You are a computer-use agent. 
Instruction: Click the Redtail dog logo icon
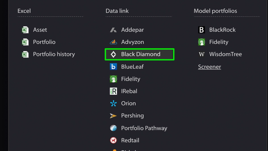pyautogui.click(x=113, y=140)
